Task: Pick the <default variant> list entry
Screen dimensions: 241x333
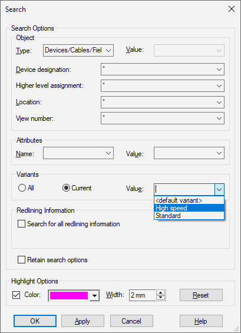Action: point(189,200)
